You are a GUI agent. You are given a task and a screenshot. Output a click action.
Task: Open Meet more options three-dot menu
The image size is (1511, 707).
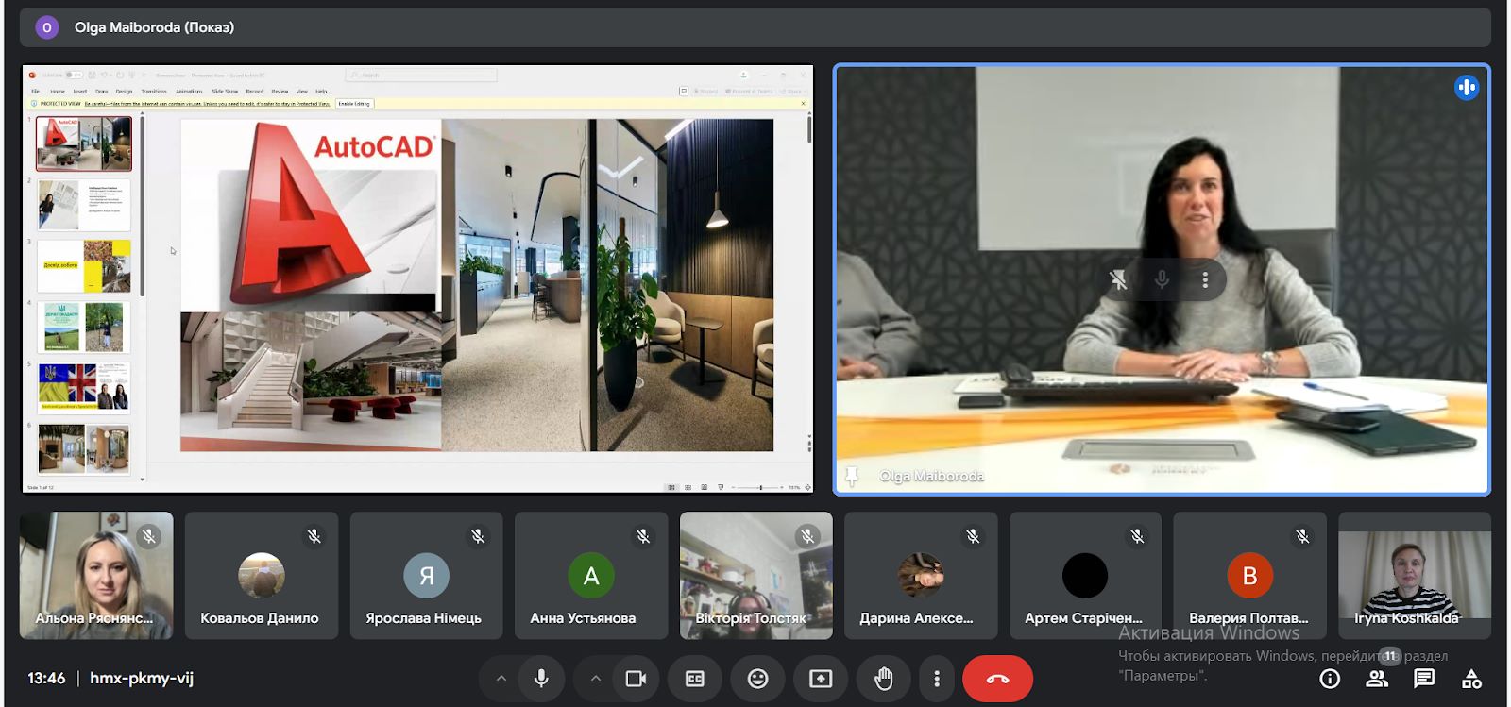pos(937,679)
